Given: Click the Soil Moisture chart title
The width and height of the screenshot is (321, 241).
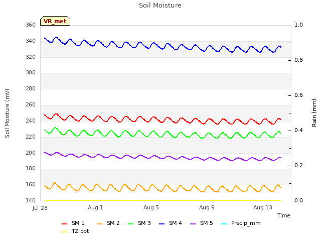Looking at the screenshot, I should coord(160,6).
